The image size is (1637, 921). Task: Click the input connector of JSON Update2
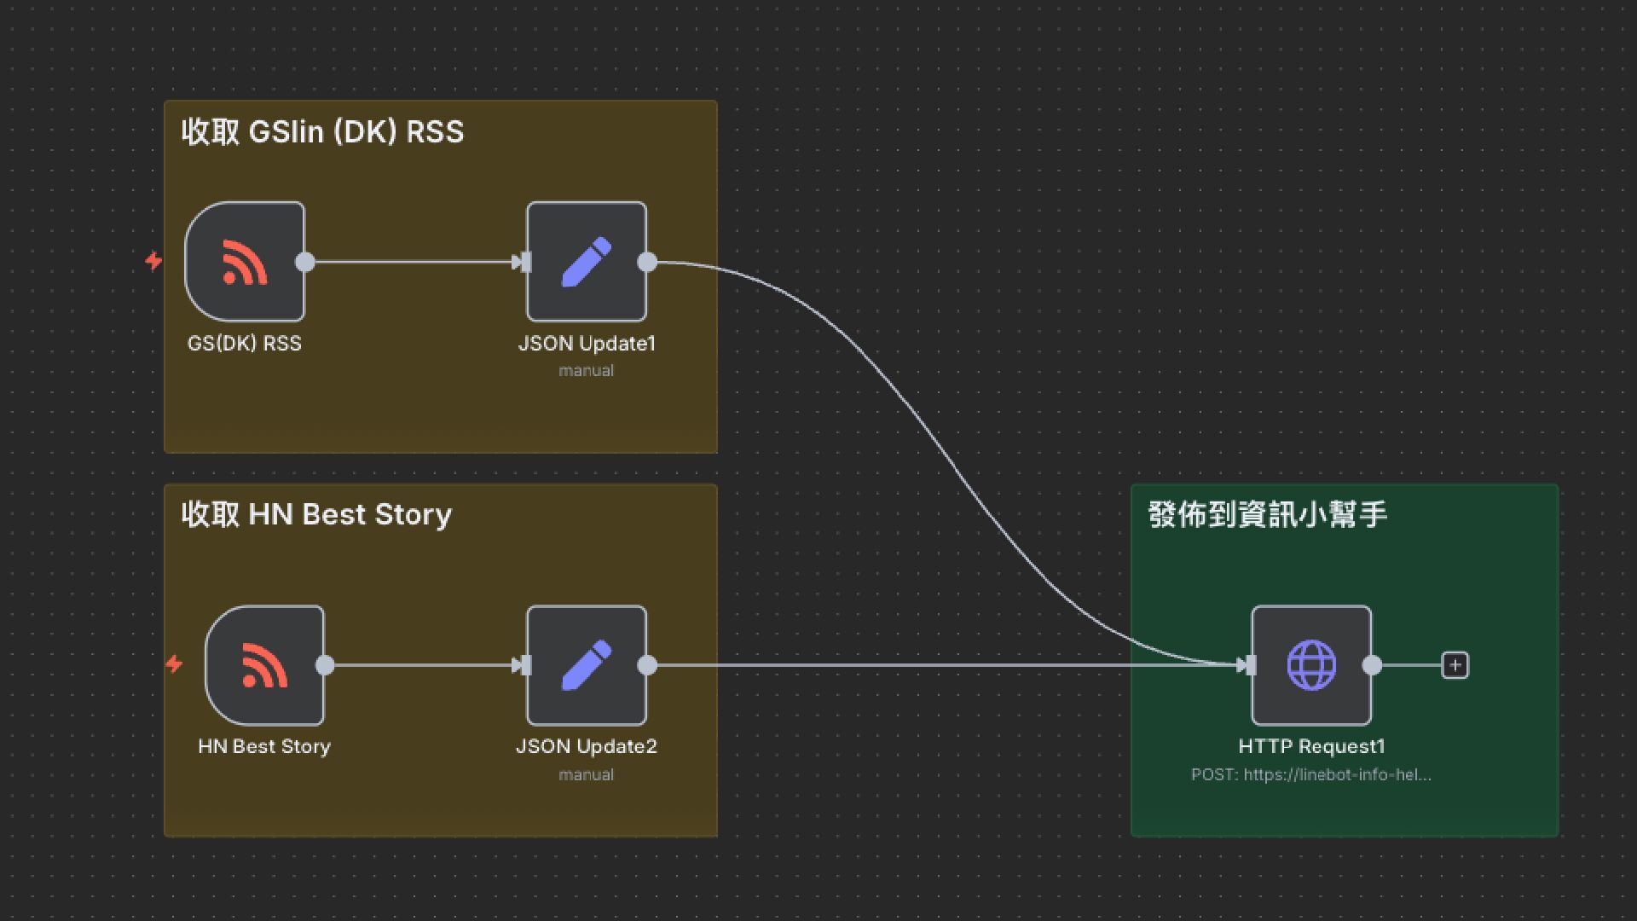525,665
